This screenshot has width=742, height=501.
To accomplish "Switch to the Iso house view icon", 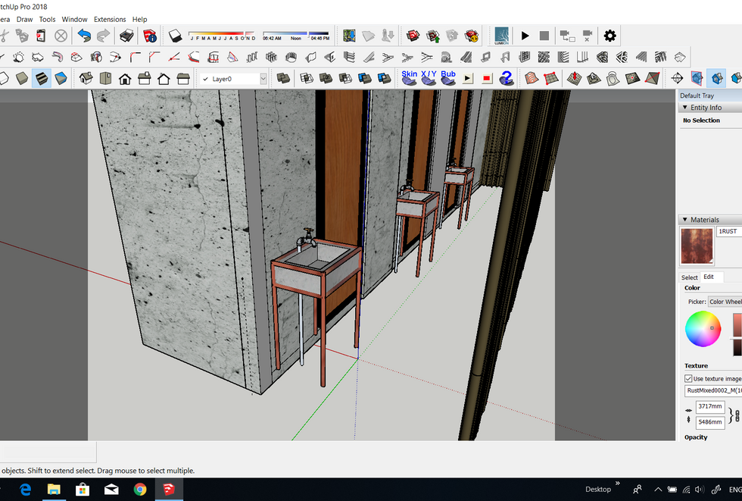I will (x=86, y=78).
